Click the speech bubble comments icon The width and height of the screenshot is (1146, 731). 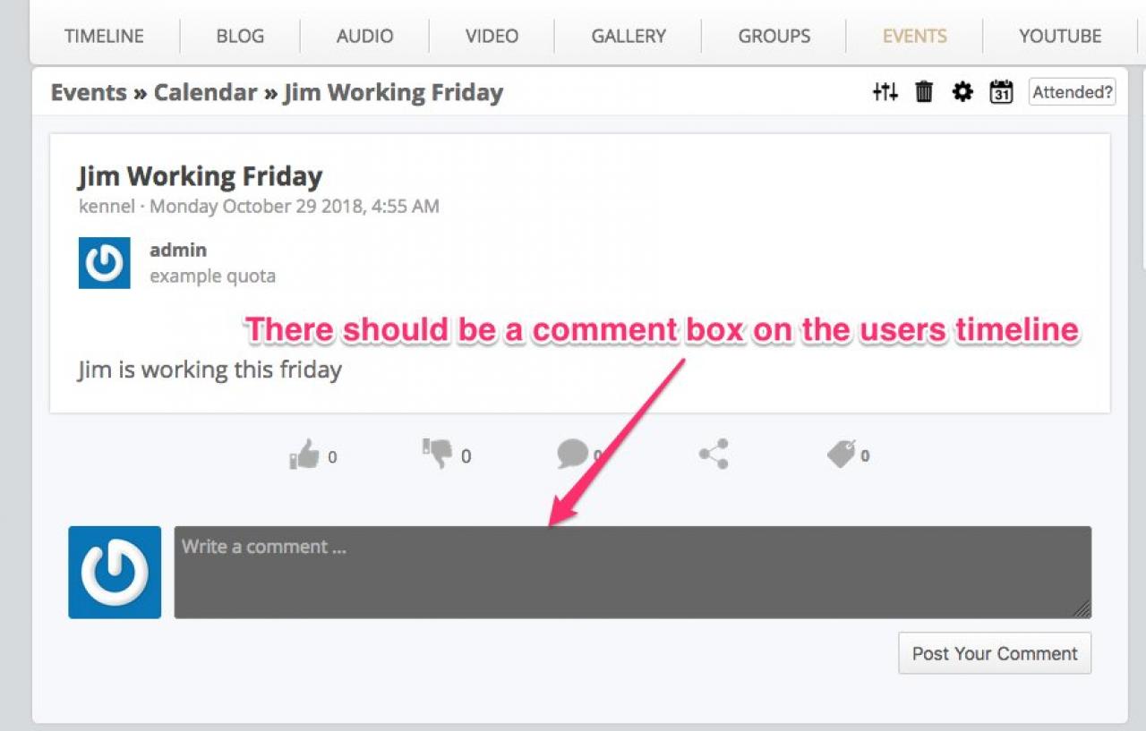(x=572, y=454)
